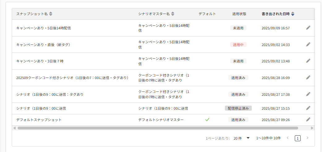Edit デフォルトスナップショット with pencil icon
Screen dimensions: 322x152
coord(308,120)
